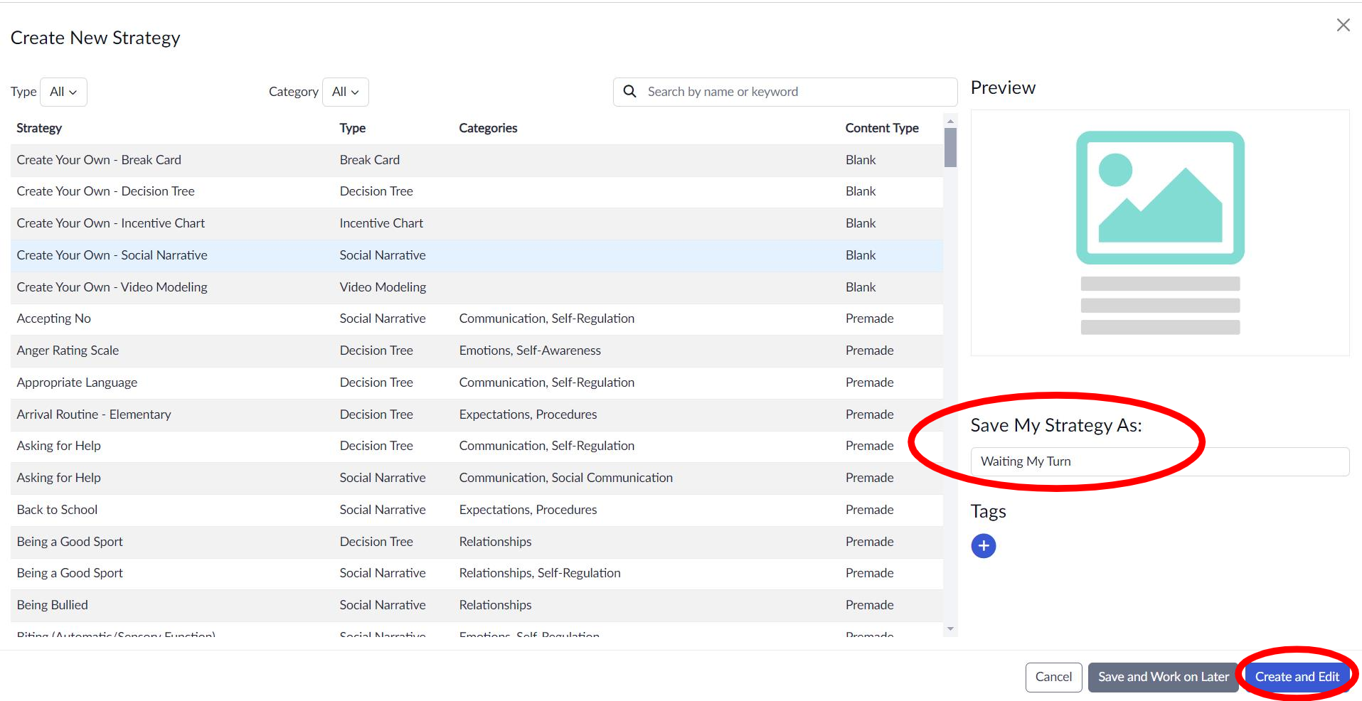This screenshot has width=1362, height=701.
Task: Sort by the Content Type column header
Action: pos(881,128)
